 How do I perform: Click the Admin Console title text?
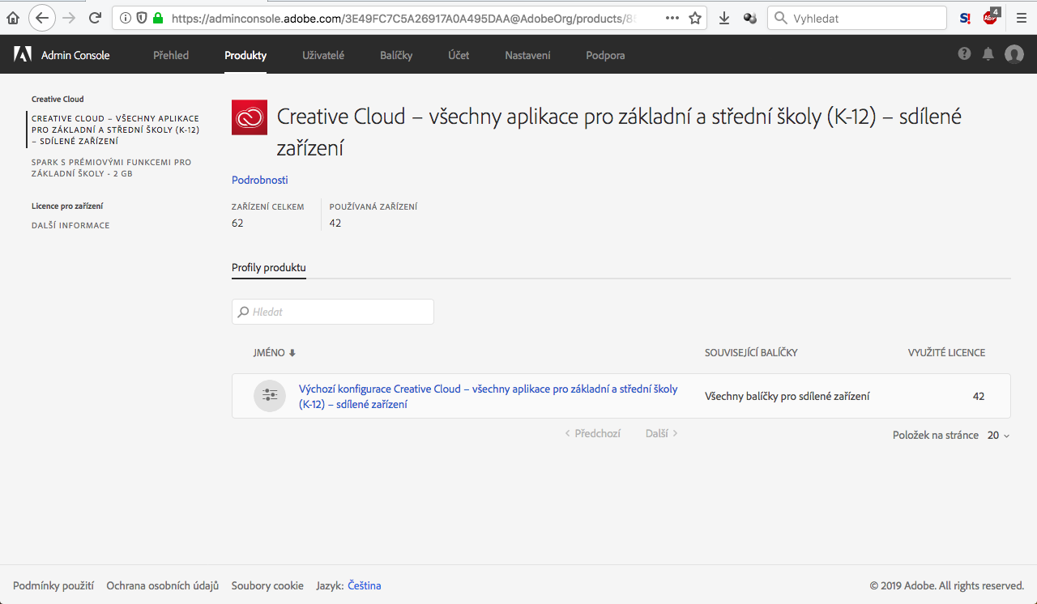pos(75,55)
